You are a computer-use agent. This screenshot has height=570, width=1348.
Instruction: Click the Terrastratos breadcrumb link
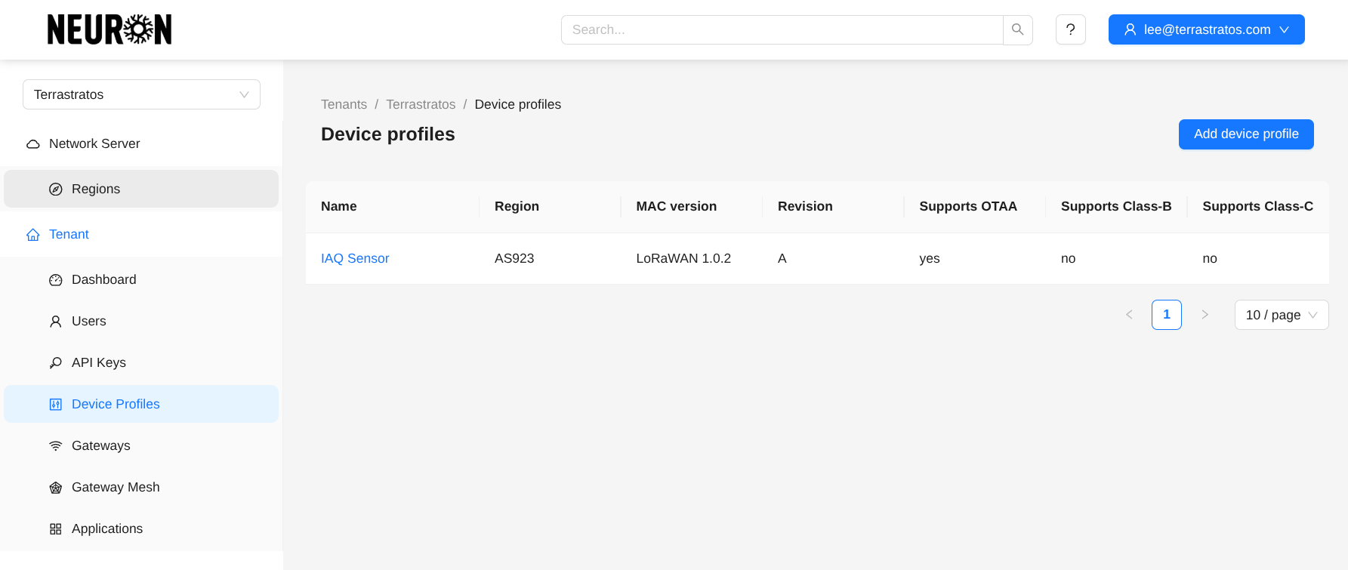pyautogui.click(x=421, y=104)
